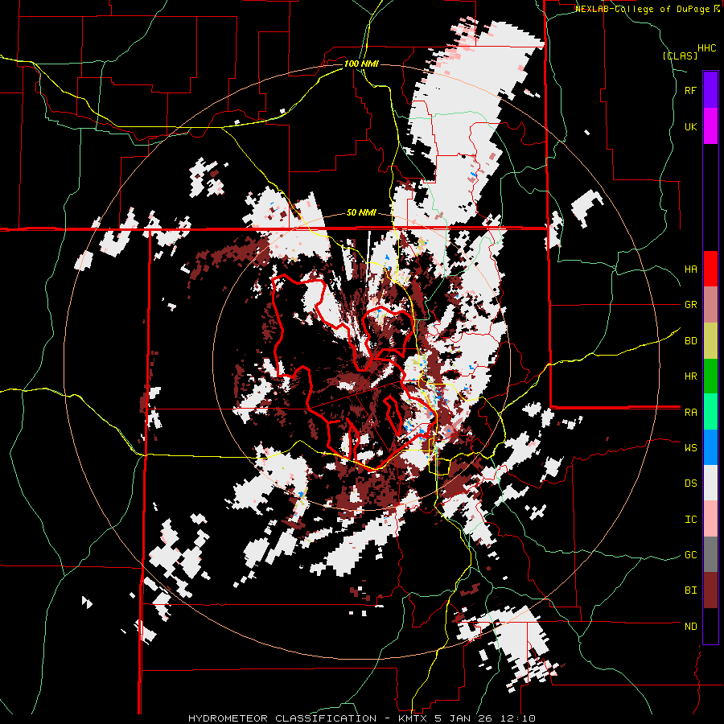The width and height of the screenshot is (724, 724).
Task: Click the DS legend label
Action: [690, 484]
